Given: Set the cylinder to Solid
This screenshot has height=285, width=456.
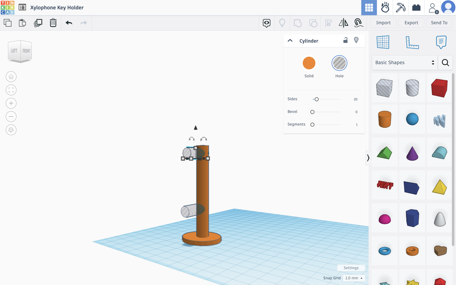Looking at the screenshot, I should [309, 63].
